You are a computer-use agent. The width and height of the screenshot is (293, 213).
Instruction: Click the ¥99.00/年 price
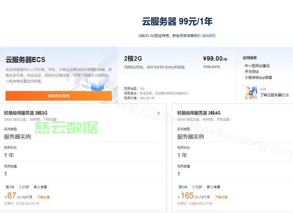click(215, 59)
